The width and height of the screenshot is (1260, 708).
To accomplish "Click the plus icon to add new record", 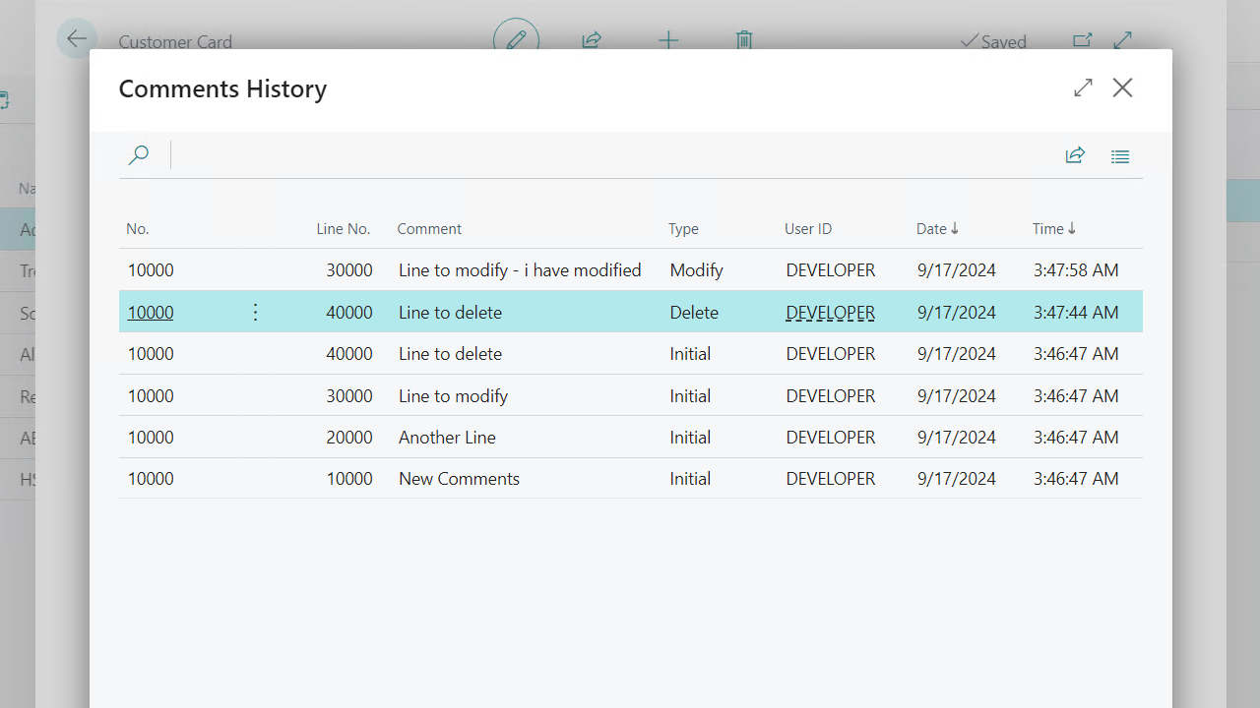I will pyautogui.click(x=668, y=40).
